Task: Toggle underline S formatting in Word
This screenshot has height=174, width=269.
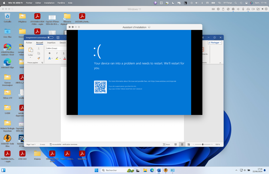Action: [x=64, y=53]
